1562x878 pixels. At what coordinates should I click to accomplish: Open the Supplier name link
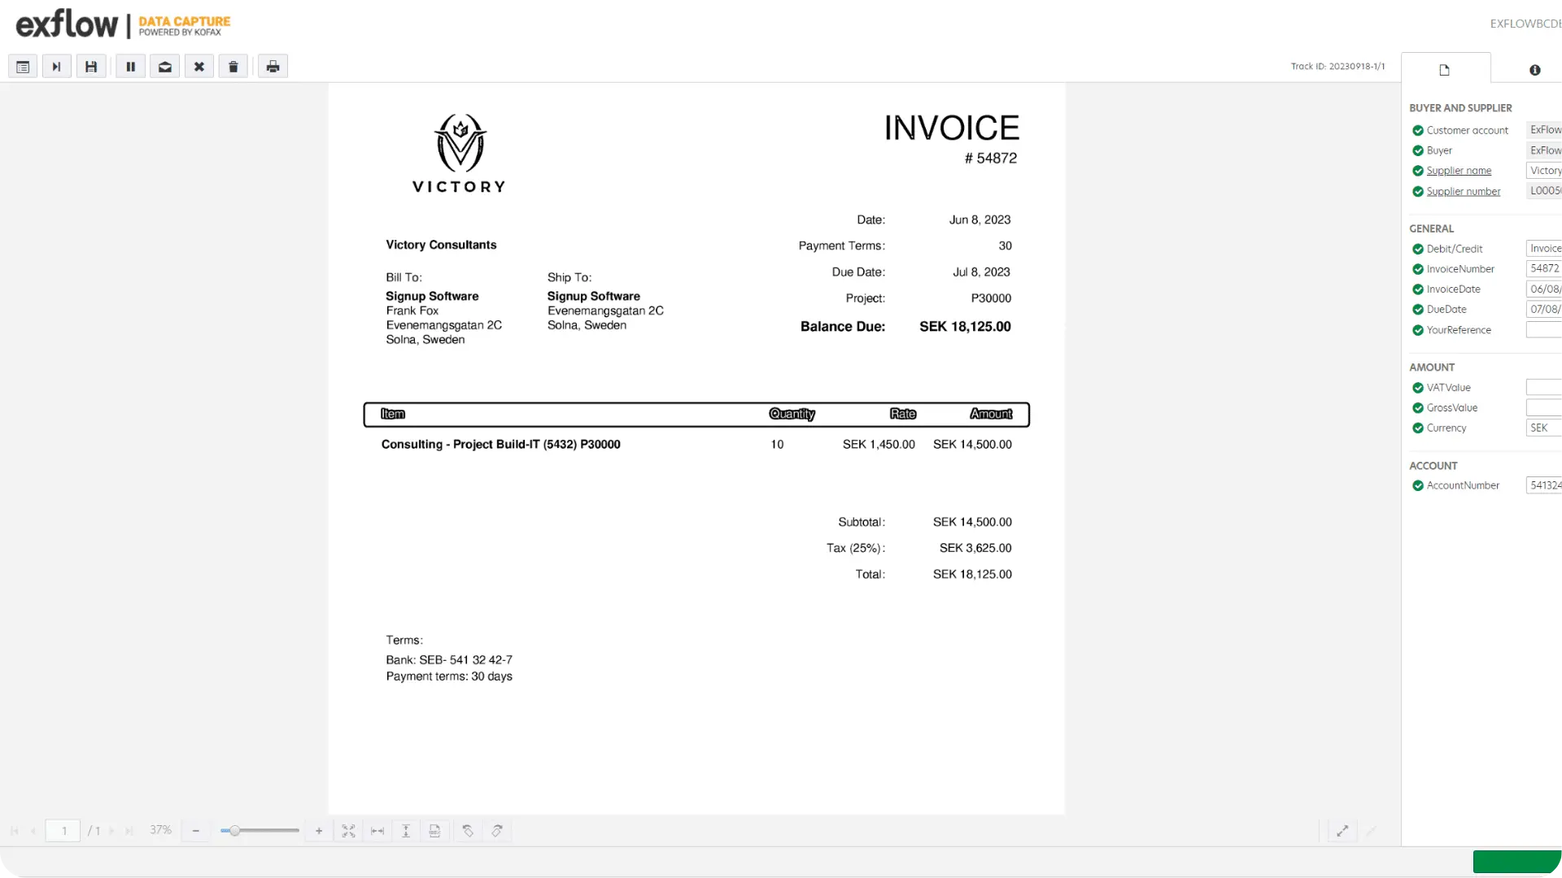(1459, 171)
